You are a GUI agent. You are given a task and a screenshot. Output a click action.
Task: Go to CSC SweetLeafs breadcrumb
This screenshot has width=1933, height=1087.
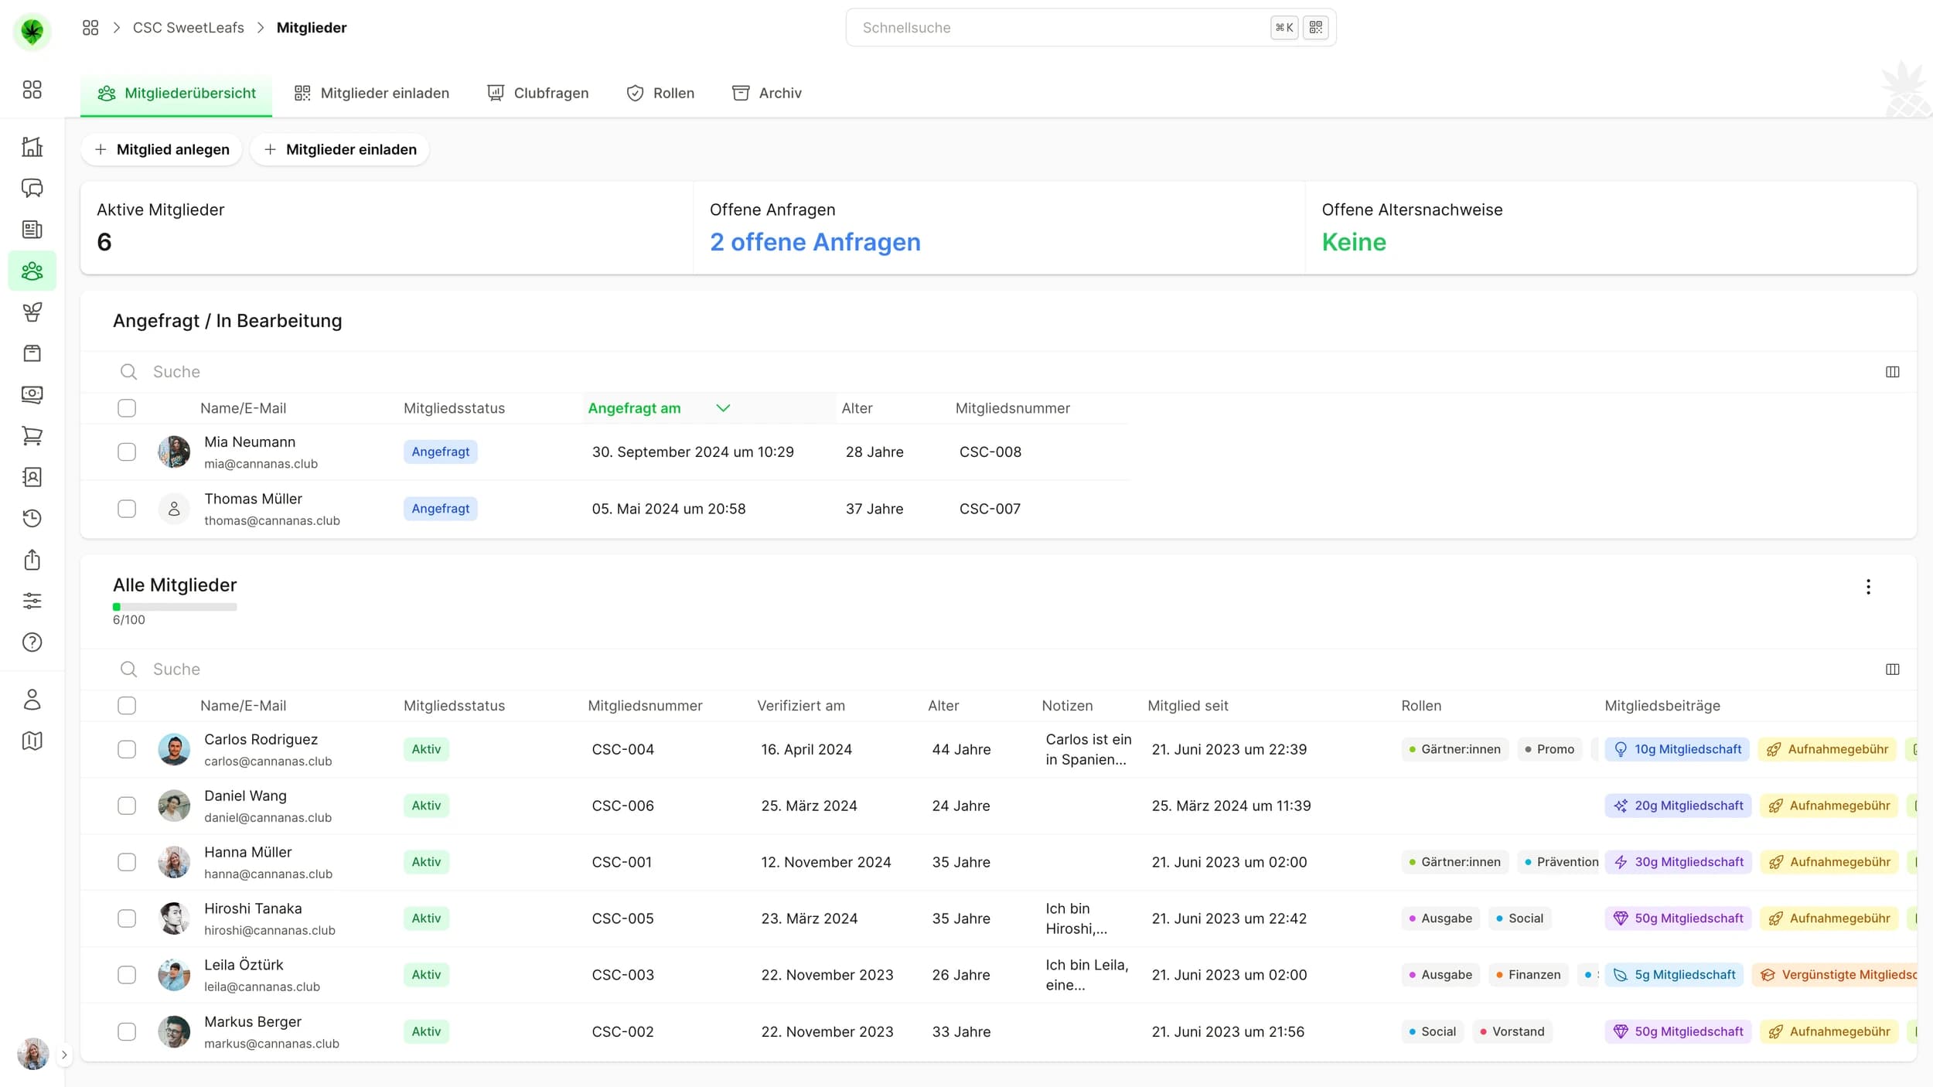click(x=188, y=28)
